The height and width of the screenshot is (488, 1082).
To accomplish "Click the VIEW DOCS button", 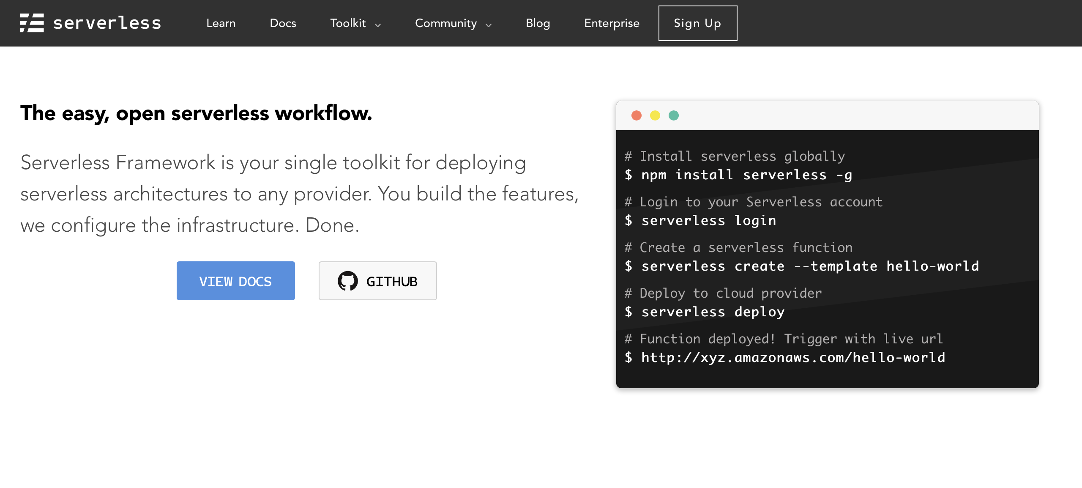I will point(236,281).
